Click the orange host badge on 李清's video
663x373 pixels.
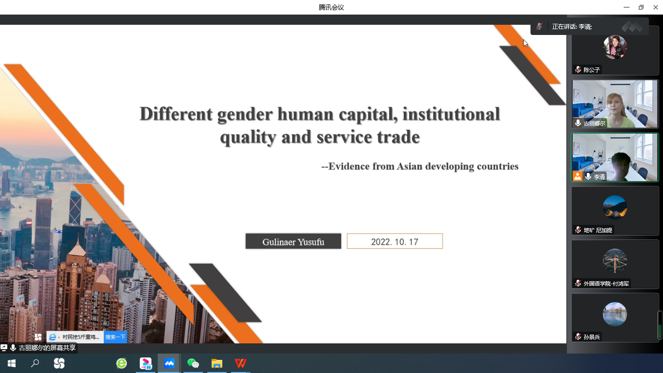(x=578, y=176)
